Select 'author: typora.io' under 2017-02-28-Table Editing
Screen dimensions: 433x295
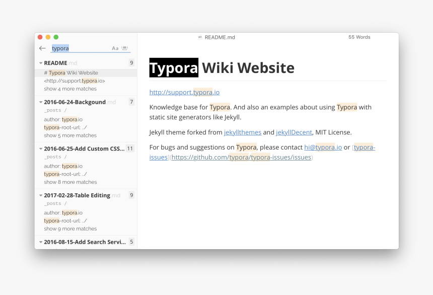point(63,212)
